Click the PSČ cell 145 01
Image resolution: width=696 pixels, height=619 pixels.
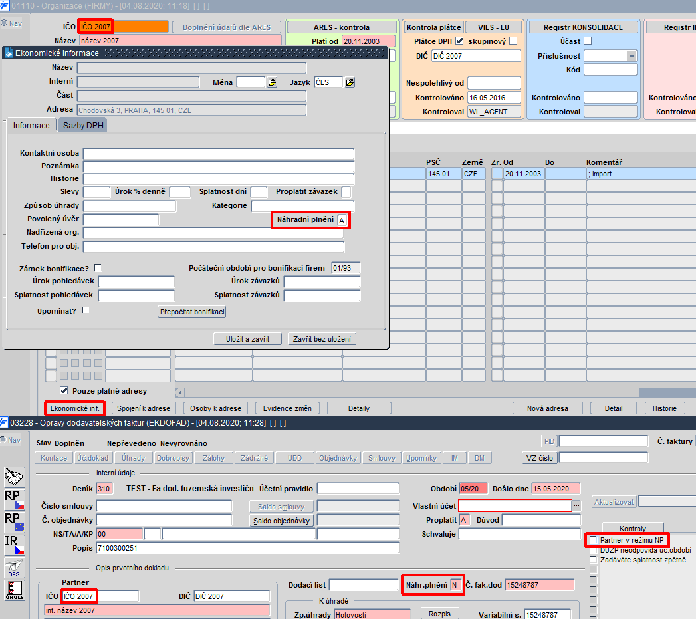[x=443, y=174]
